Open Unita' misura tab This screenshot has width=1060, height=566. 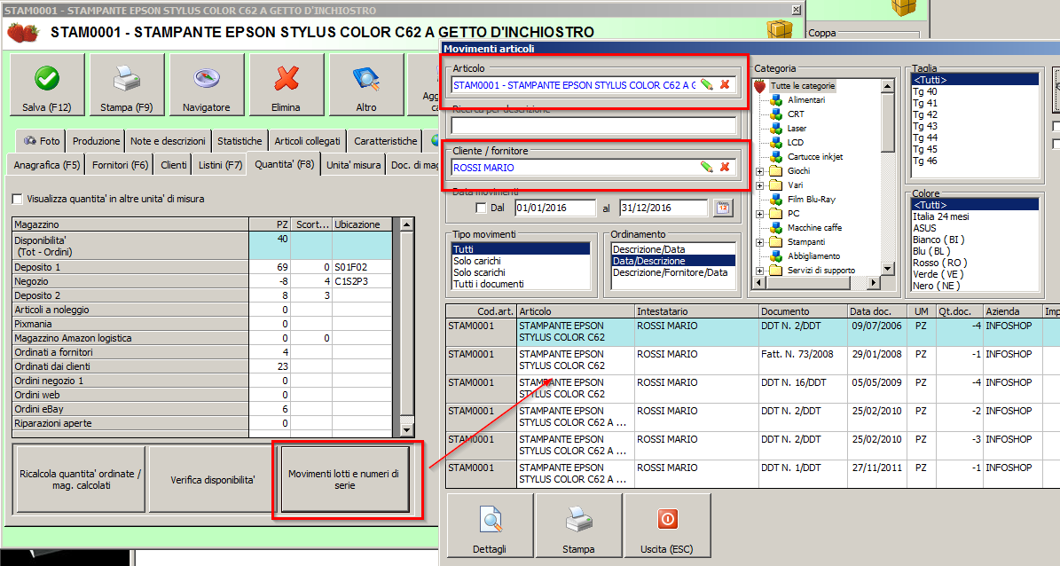(353, 164)
